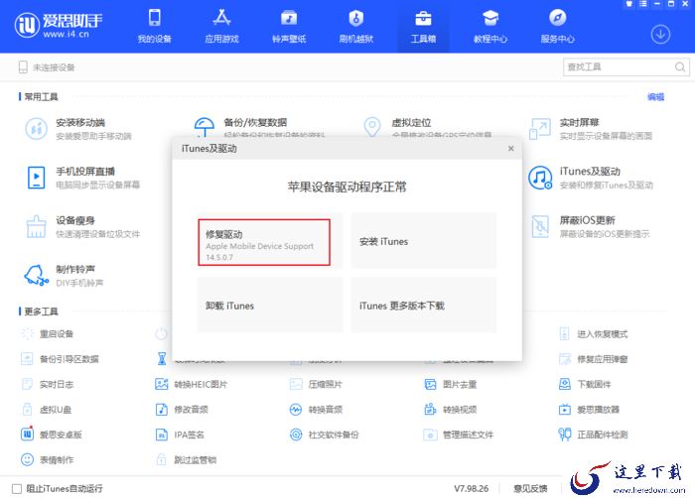Open the 制作铃声 bell icon

click(36, 275)
